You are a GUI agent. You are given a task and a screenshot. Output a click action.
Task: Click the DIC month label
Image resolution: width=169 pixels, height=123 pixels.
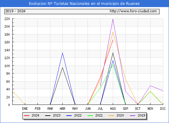(x=163, y=109)
